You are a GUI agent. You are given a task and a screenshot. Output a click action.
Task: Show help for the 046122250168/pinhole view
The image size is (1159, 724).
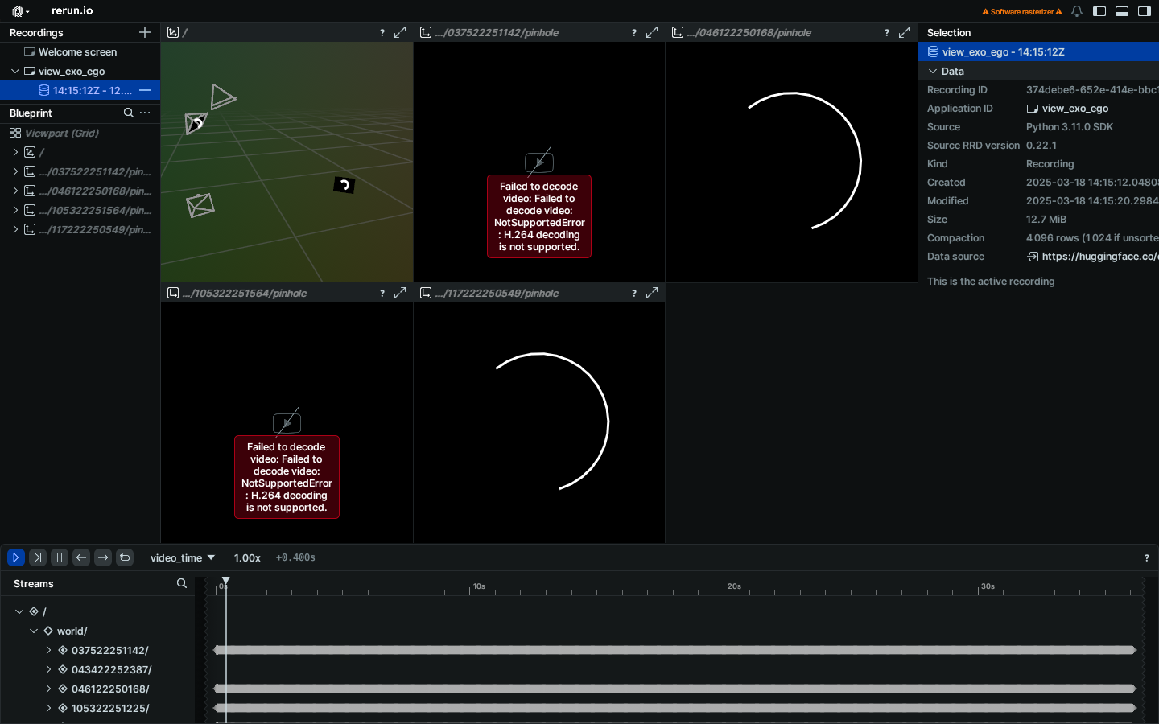point(887,32)
